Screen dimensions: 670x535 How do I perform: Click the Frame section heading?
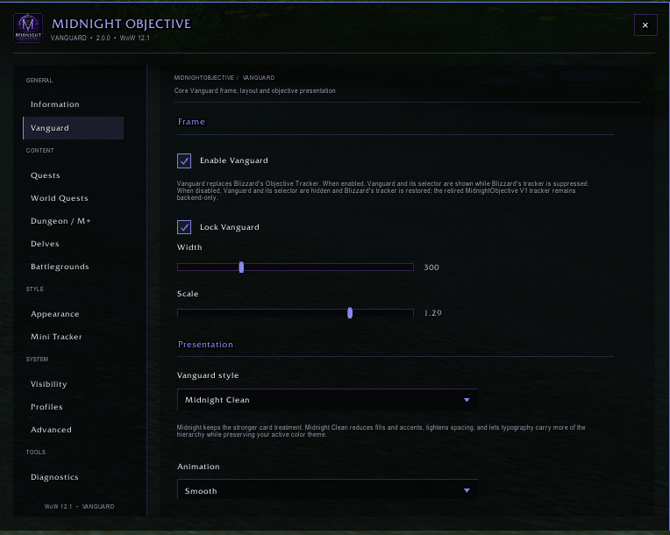(191, 122)
